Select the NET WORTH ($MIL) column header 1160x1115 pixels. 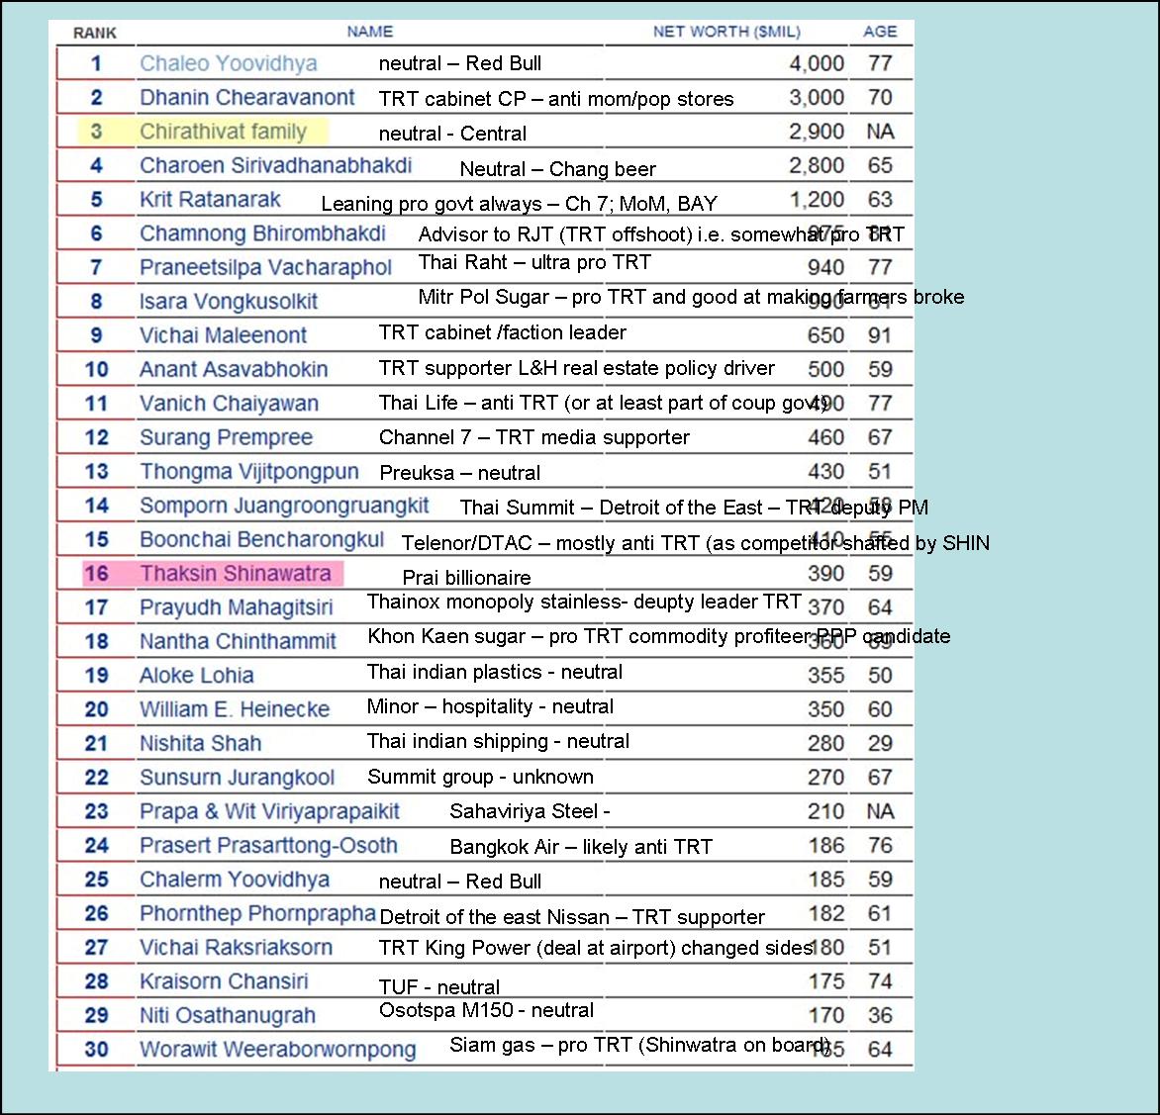click(x=726, y=32)
